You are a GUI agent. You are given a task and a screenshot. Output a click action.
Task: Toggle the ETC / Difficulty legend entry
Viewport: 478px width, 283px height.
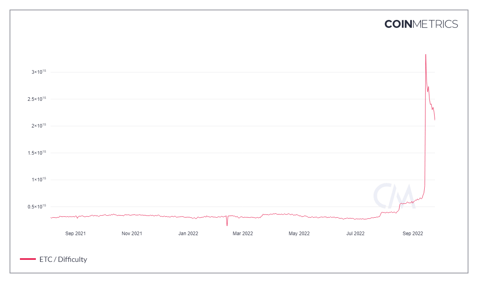coord(63,259)
